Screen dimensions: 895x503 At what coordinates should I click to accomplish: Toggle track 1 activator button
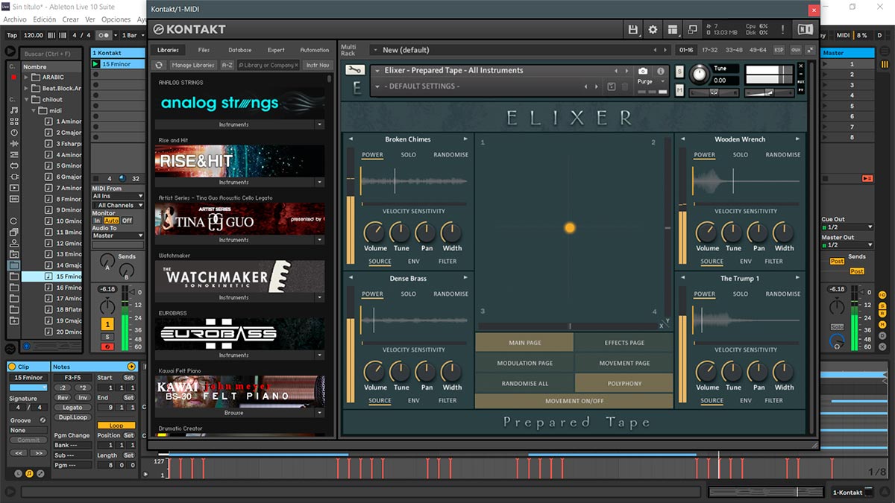click(x=107, y=324)
